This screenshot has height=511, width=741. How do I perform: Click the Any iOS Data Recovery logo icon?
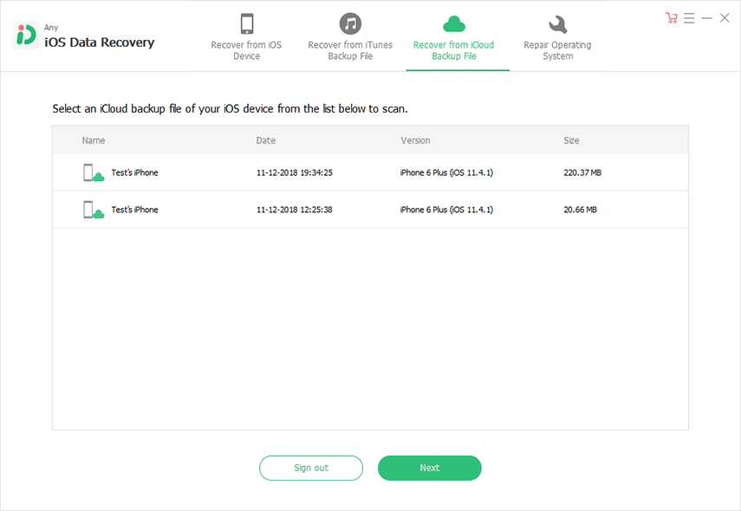point(25,35)
